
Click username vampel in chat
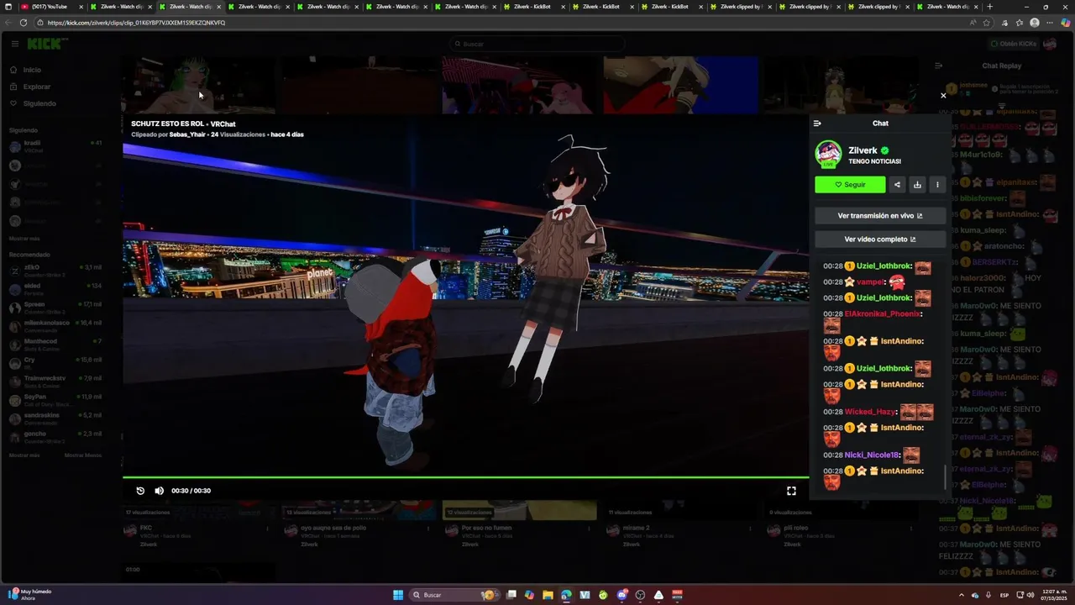[870, 282]
